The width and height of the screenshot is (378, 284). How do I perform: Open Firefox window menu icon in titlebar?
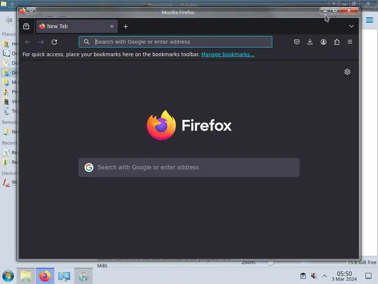[x=23, y=11]
